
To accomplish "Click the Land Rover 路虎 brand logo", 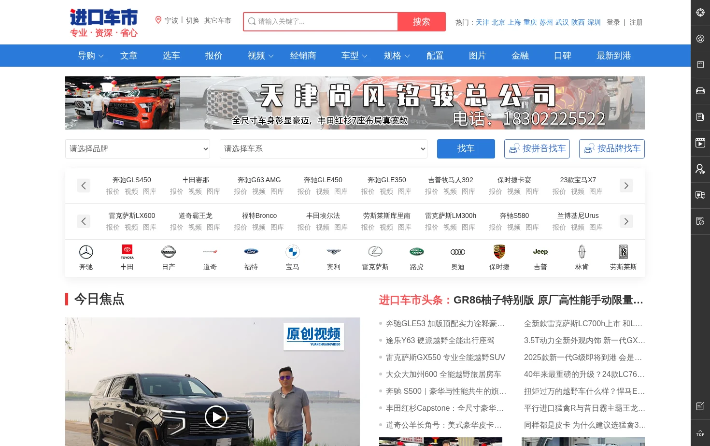I will (x=417, y=252).
